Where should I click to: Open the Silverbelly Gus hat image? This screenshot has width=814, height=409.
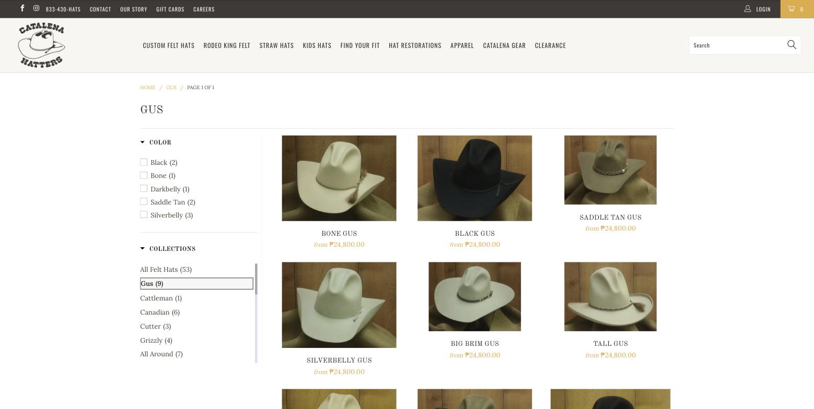[339, 305]
